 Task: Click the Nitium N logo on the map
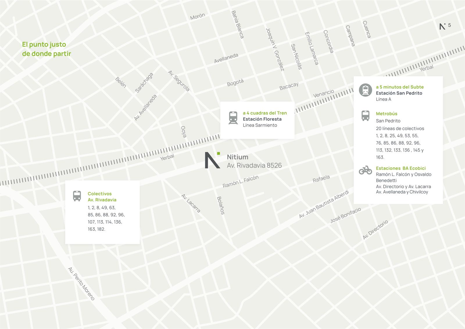212,160
